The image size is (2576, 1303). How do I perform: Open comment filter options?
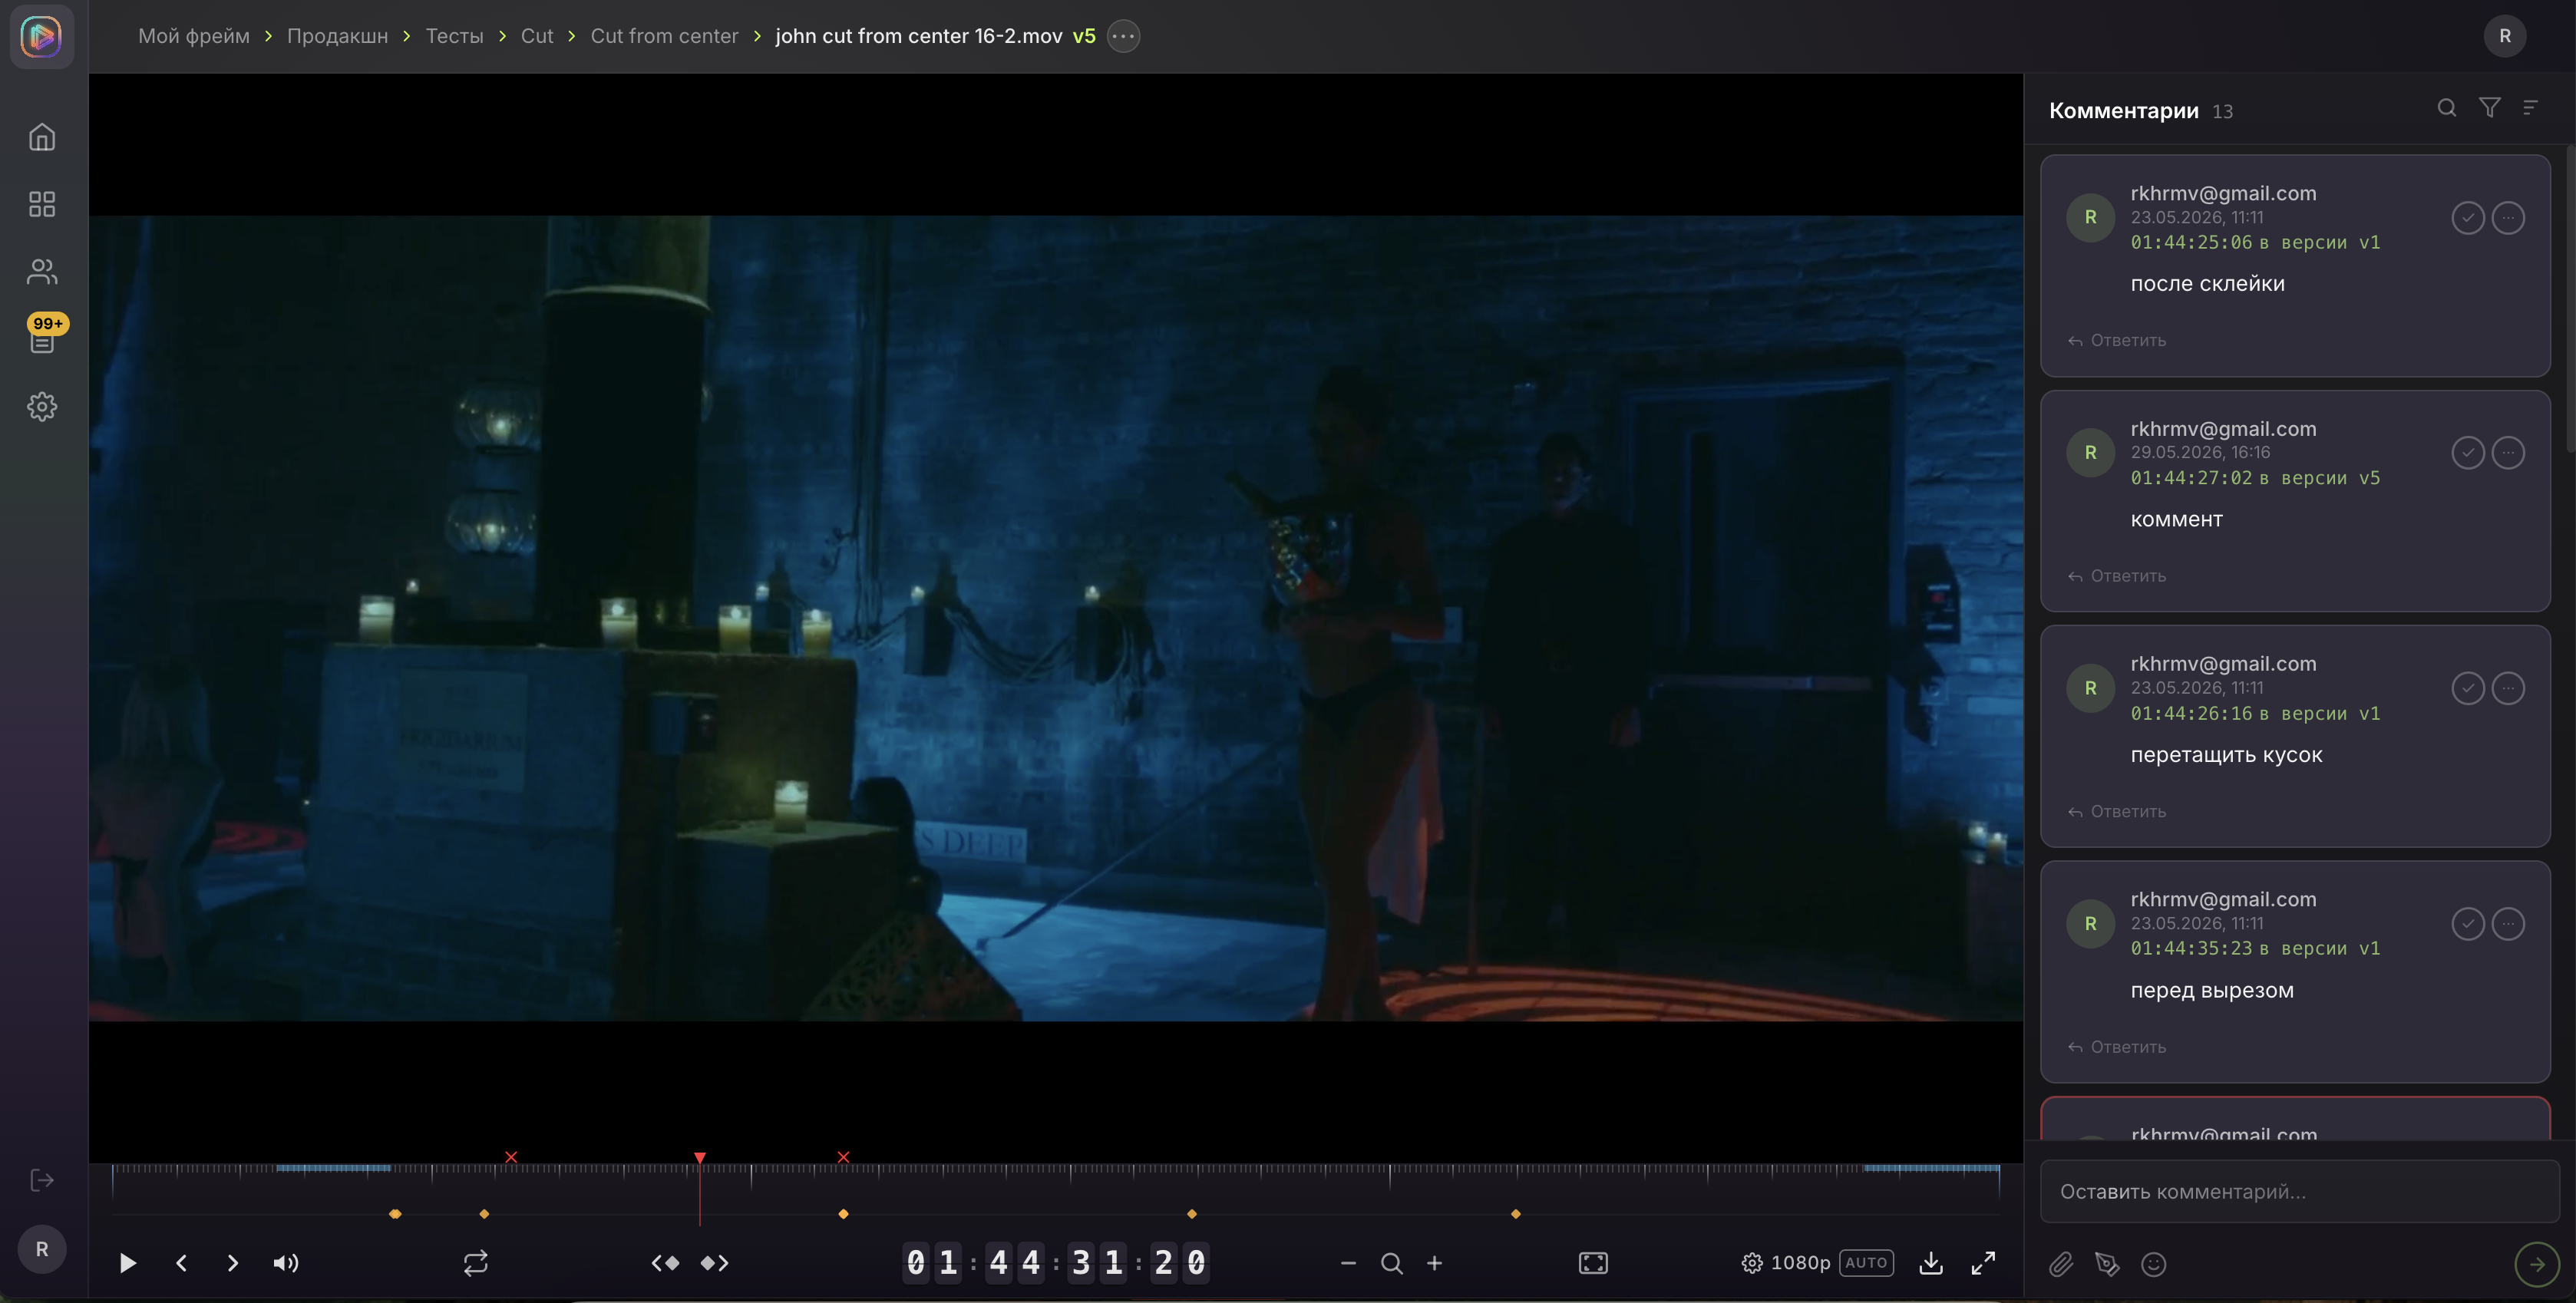(x=2490, y=108)
